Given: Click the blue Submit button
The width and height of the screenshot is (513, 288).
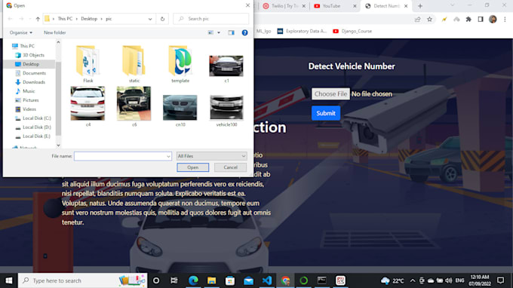Looking at the screenshot, I should click(326, 113).
